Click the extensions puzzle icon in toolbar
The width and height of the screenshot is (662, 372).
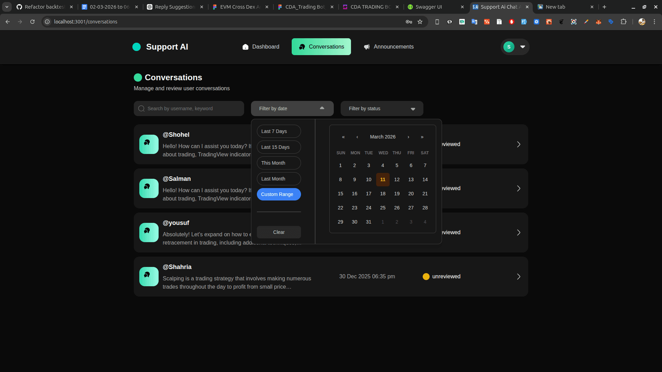click(624, 21)
